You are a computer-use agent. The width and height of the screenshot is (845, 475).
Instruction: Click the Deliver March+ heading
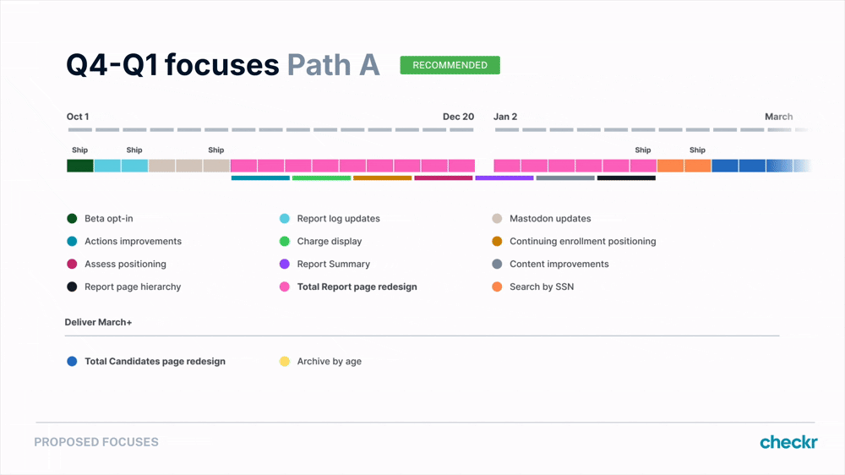[x=98, y=323]
